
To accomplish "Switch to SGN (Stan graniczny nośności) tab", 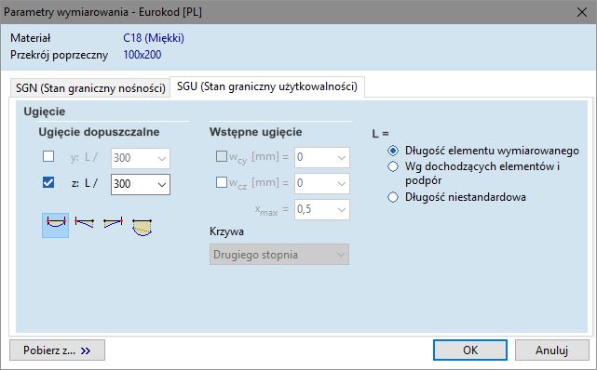I will 90,88.
